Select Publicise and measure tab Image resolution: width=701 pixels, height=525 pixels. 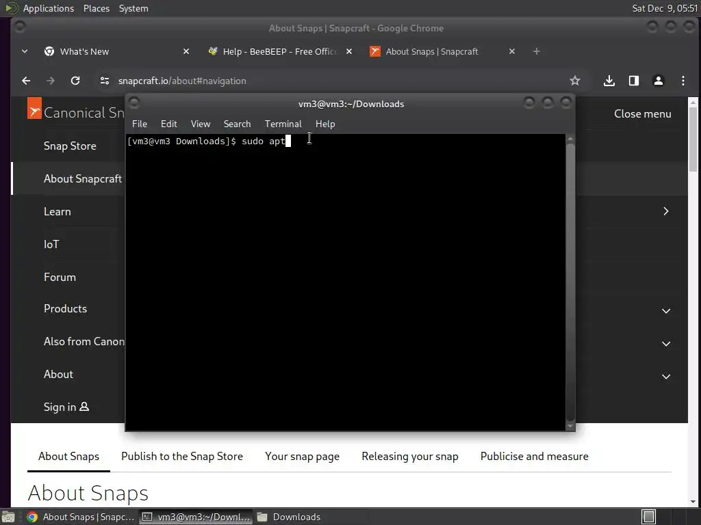coord(534,456)
